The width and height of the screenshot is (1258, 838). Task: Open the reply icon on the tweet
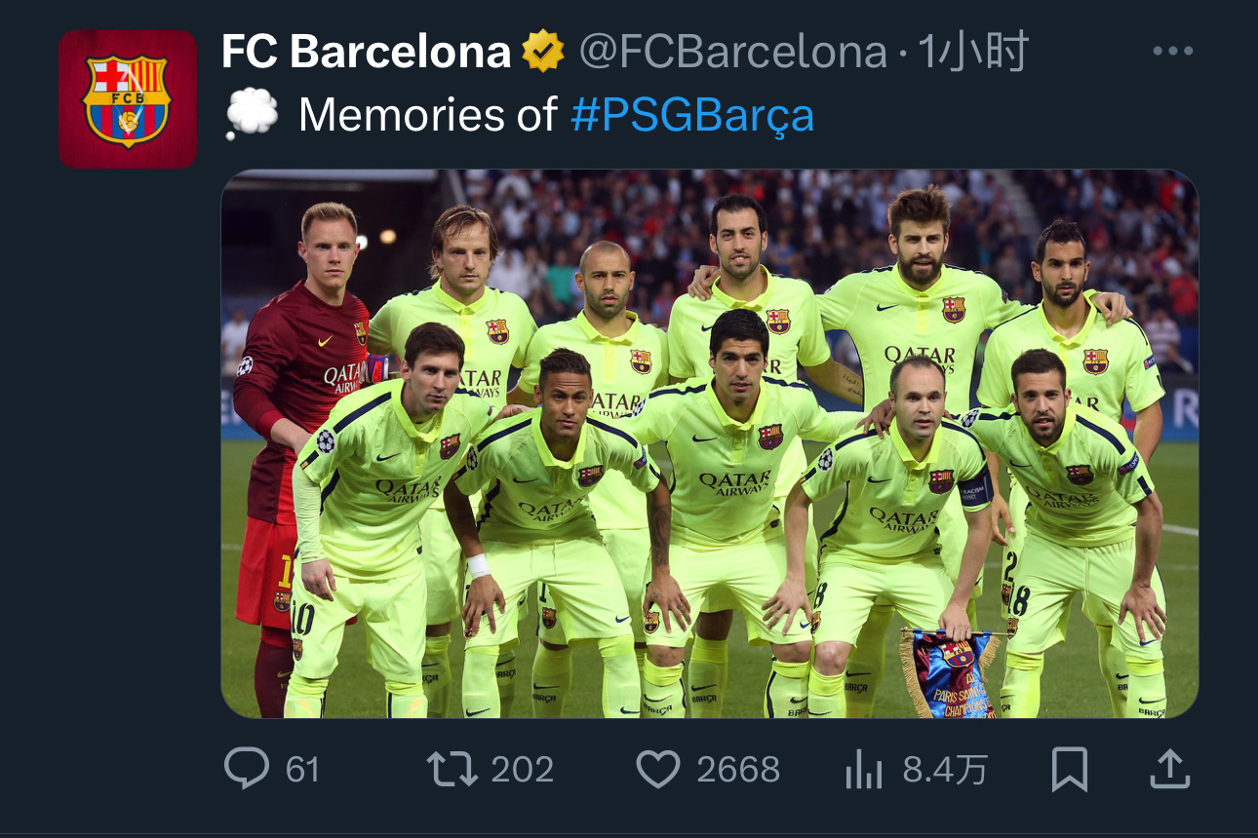(x=247, y=769)
